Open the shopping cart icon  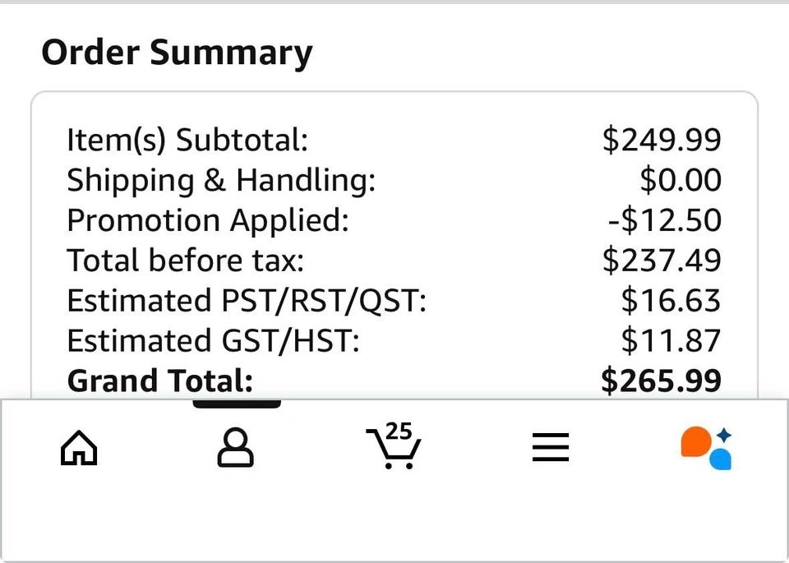click(393, 450)
